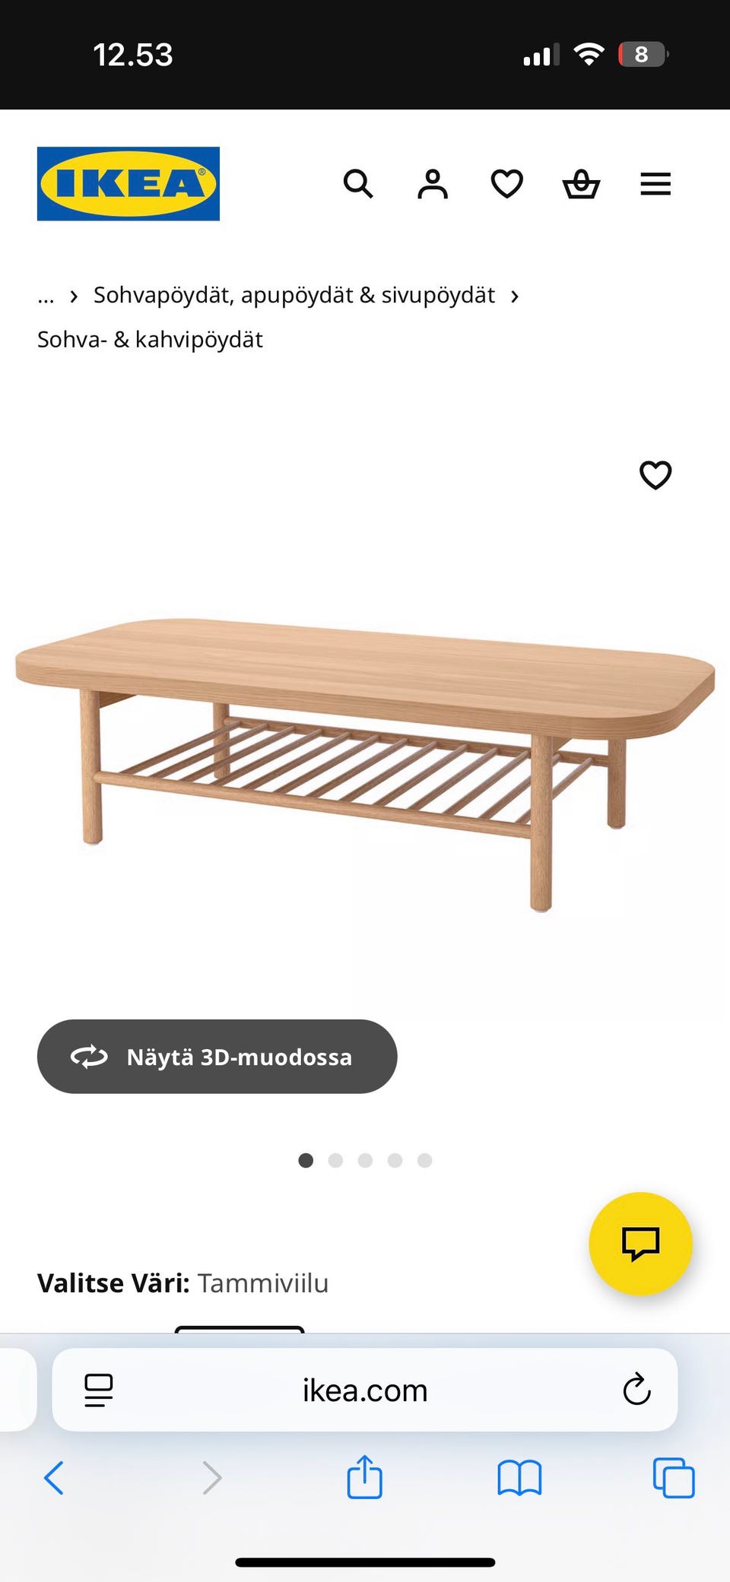Image resolution: width=730 pixels, height=1582 pixels.
Task: Open the yellow chat bubble button
Action: point(640,1244)
